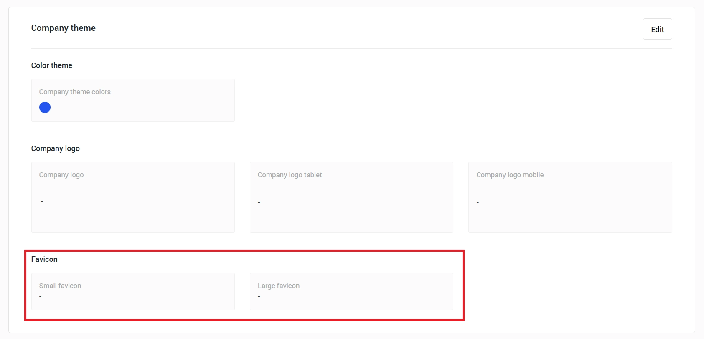
Task: Click the Company logo mobile label
Action: [510, 175]
